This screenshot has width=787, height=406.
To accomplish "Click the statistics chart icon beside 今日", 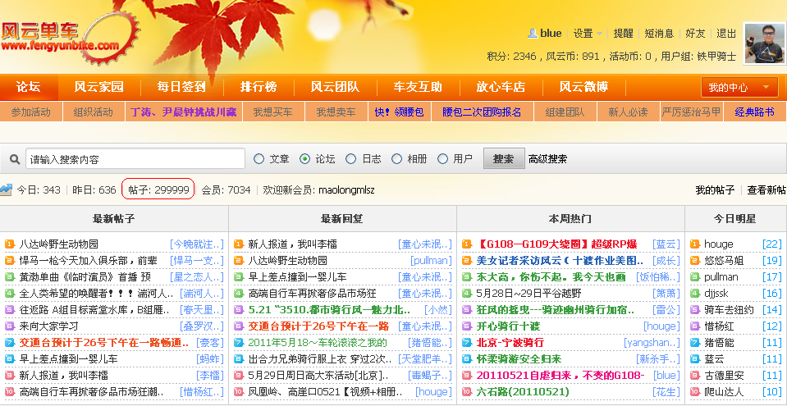I will pos(7,189).
